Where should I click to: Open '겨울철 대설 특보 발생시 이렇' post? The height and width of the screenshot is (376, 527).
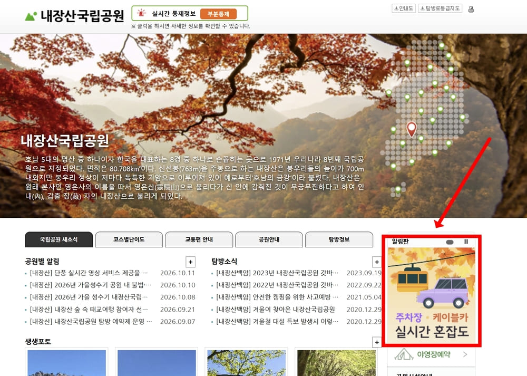(277, 322)
